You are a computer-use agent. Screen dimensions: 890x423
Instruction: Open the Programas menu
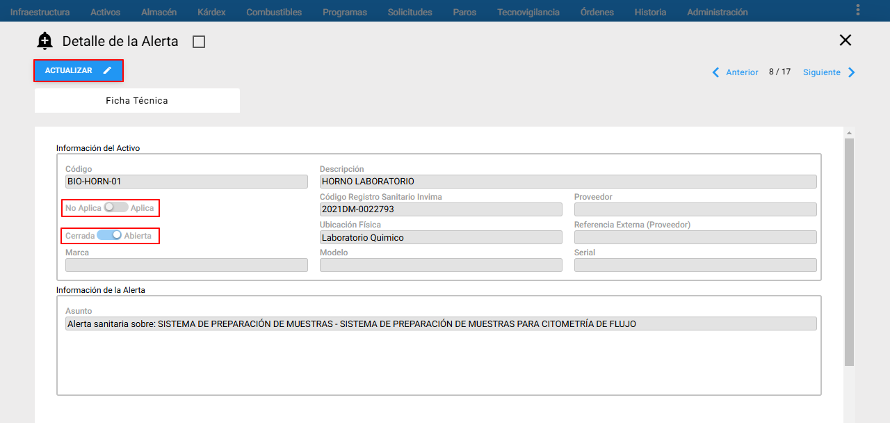pyautogui.click(x=345, y=12)
